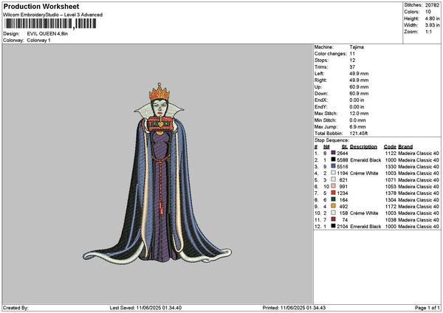This screenshot has height=313, width=443.
Task: Click the blue swatch with 5516 stitches
Action: click(334, 166)
